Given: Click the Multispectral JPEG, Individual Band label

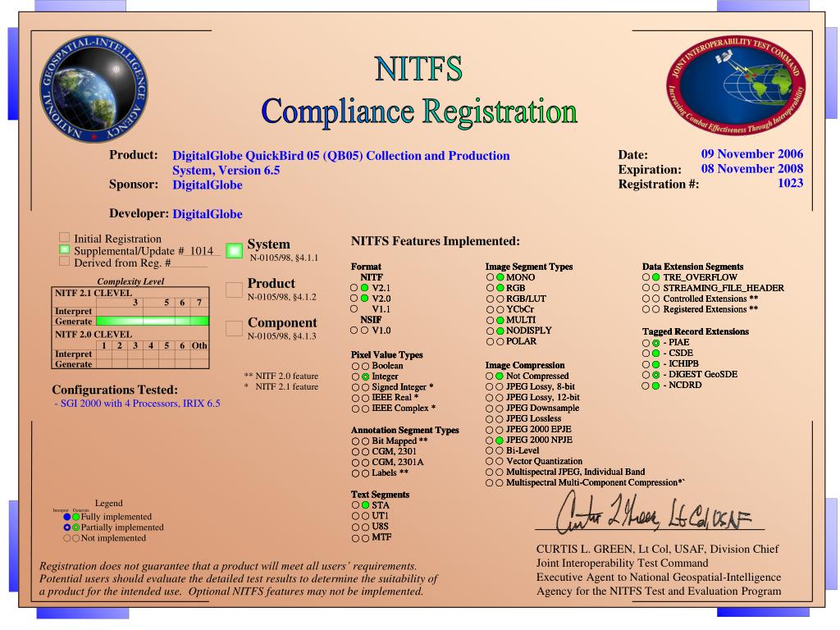Looking at the screenshot, I should pyautogui.click(x=575, y=472).
